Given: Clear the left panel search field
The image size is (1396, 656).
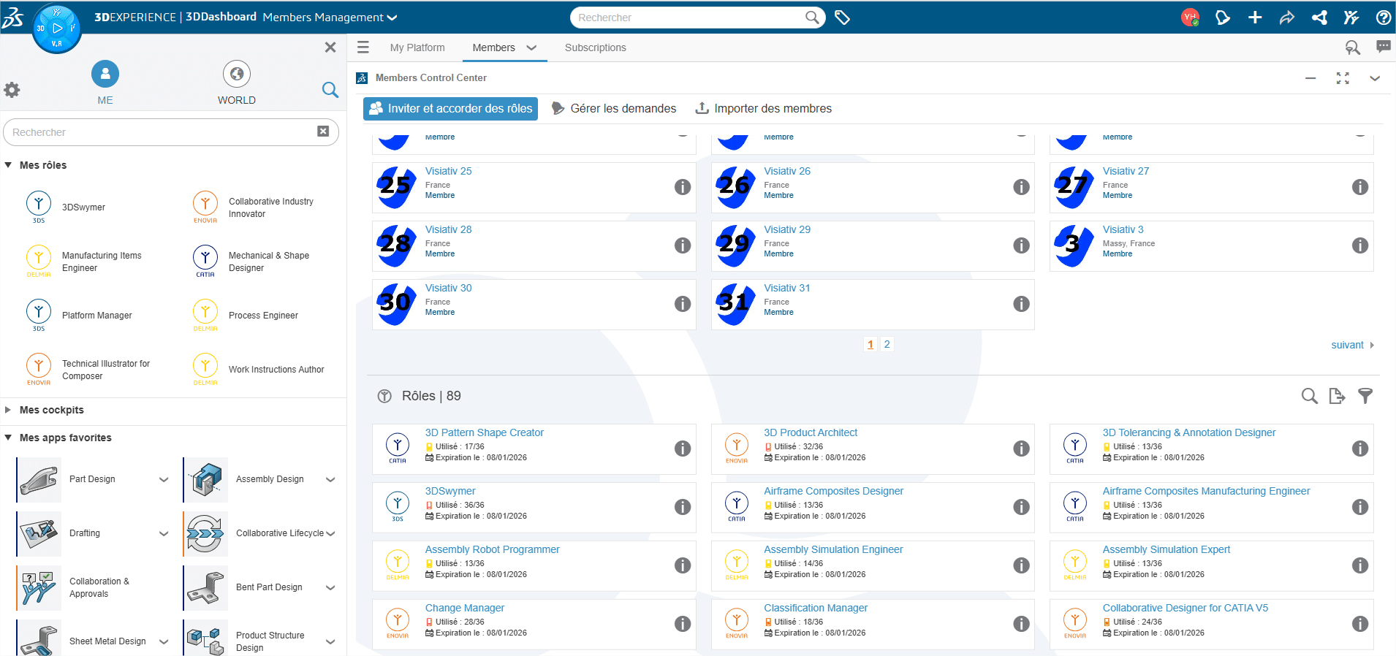Looking at the screenshot, I should tap(323, 131).
